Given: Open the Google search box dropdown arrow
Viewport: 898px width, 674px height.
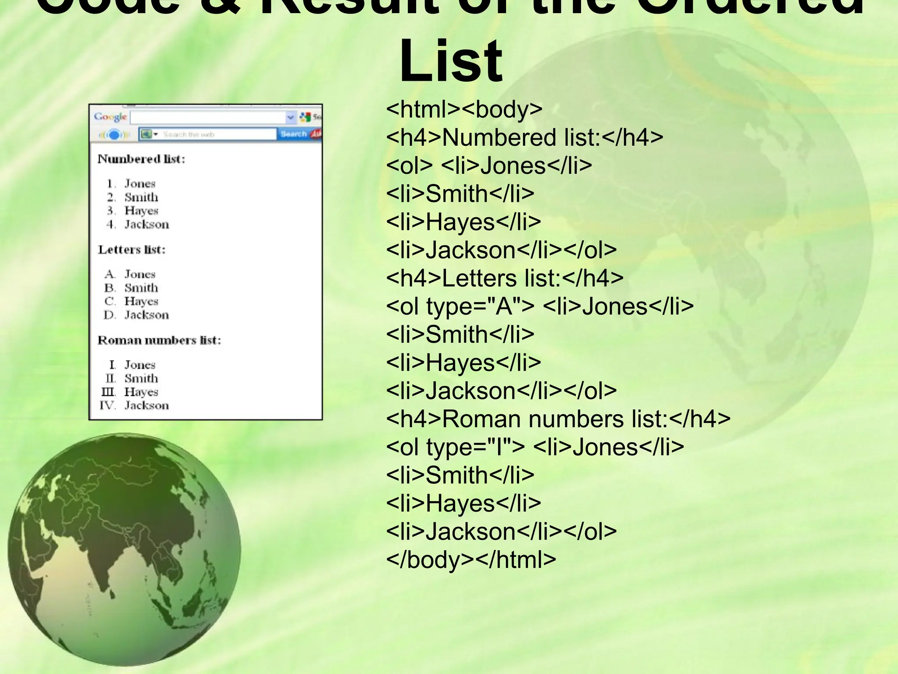Looking at the screenshot, I should (x=291, y=117).
